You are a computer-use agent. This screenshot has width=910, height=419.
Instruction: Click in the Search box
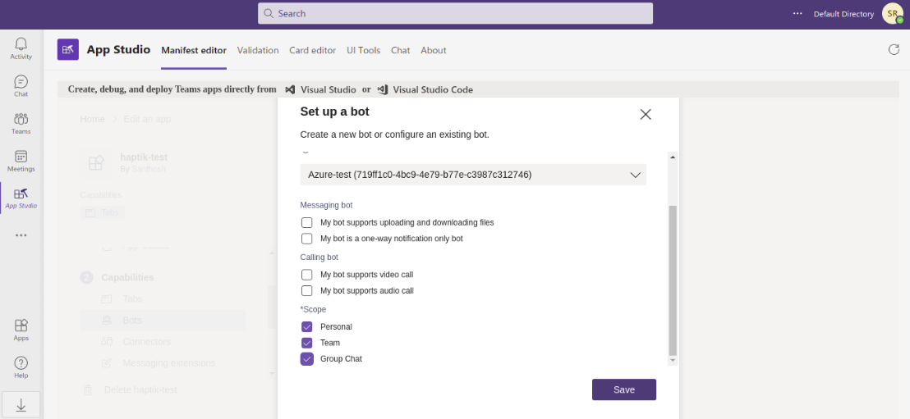point(455,13)
